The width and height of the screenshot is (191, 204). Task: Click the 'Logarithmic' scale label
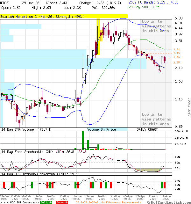[189, 108]
